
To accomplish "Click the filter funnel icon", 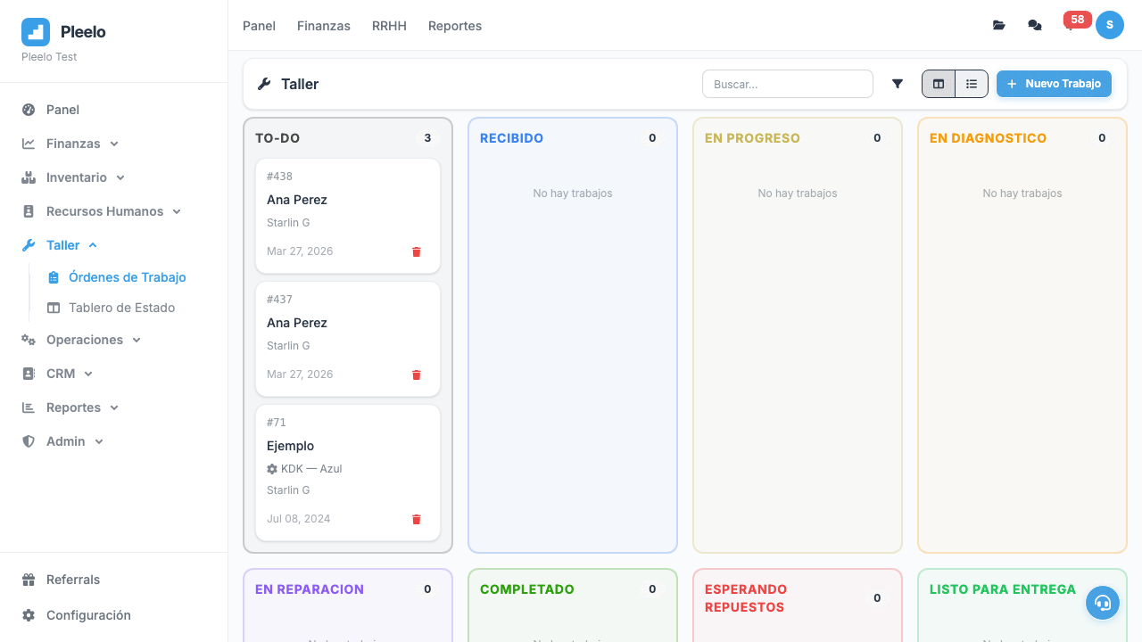I will [x=898, y=84].
